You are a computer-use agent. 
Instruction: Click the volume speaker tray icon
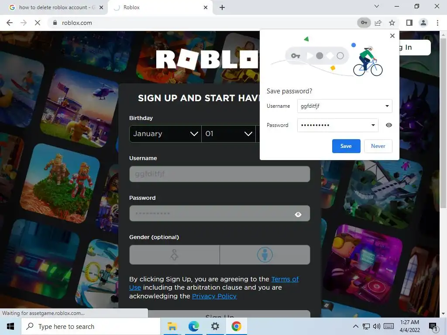point(377,326)
